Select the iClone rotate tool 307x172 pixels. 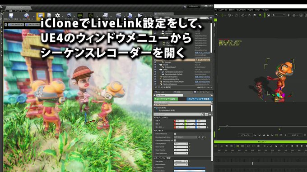point(229,15)
